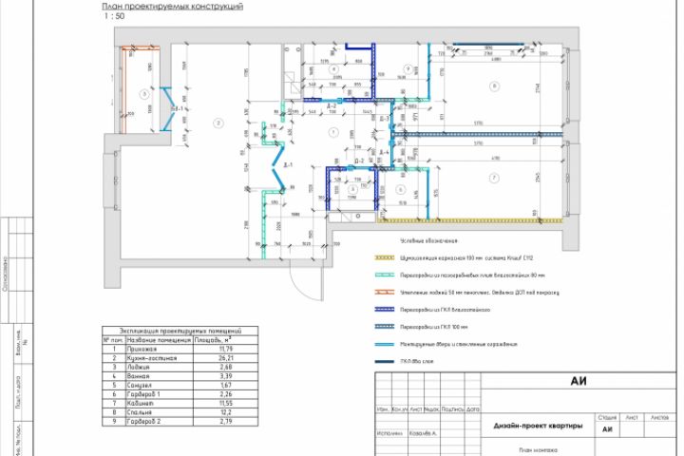Image resolution: width=684 pixels, height=456 pixels.
Task: Click the 'Санузел' room name cell
Action: [139, 386]
